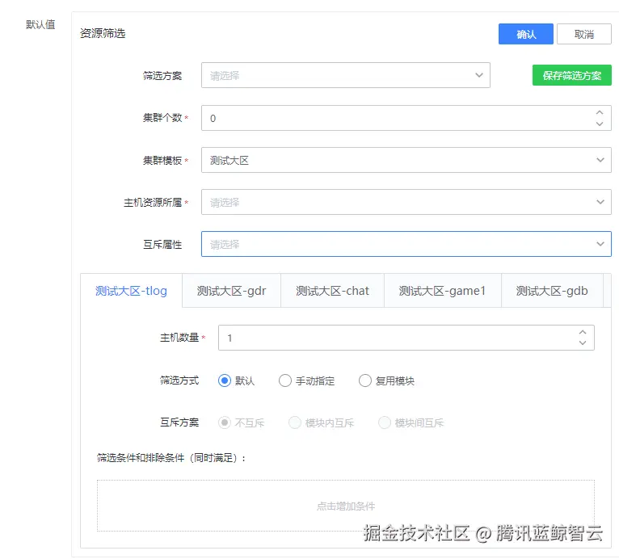The height and width of the screenshot is (559, 619).
Task: Click the 点击增加条件 area to add condition
Action: 345,506
